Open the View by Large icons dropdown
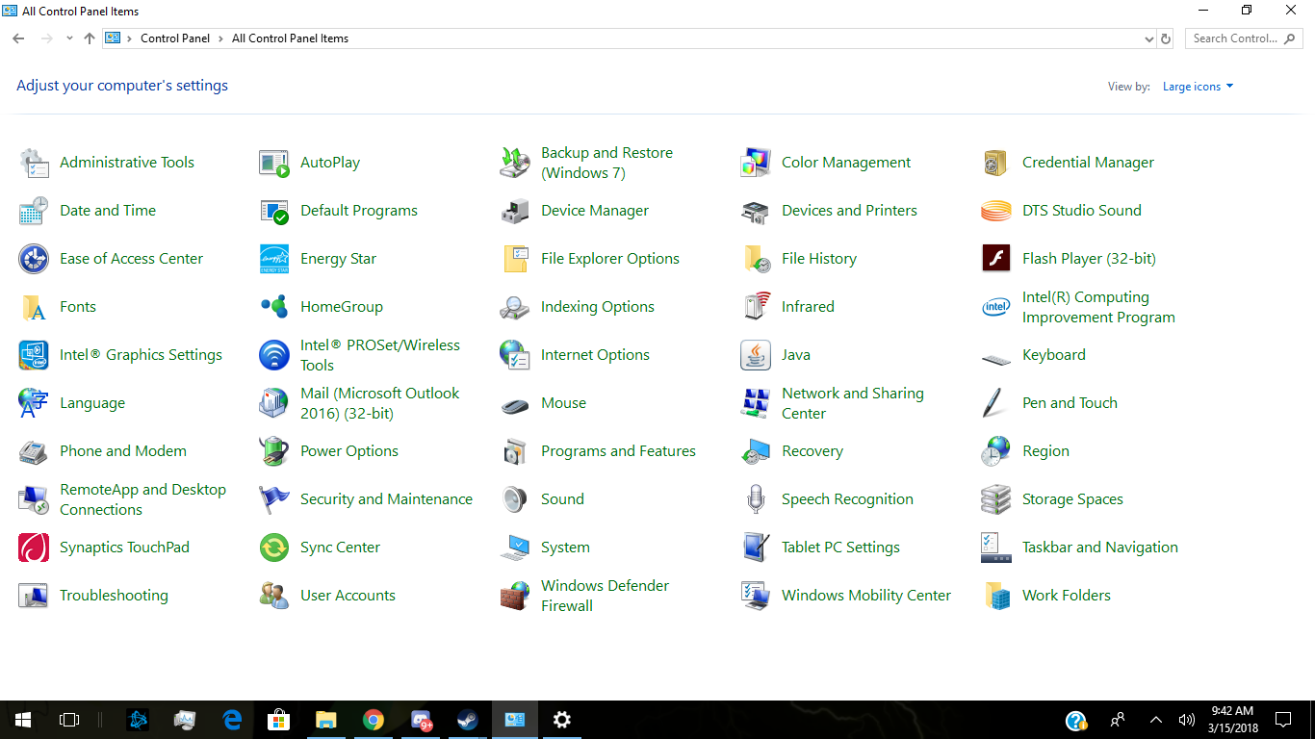 tap(1198, 87)
